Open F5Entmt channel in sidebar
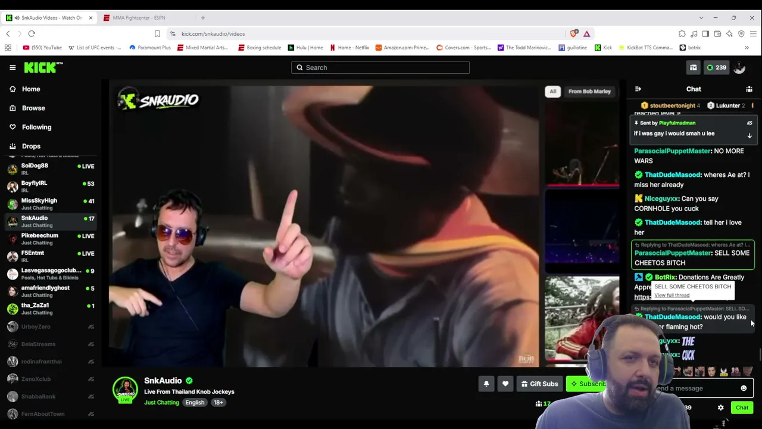 [50, 256]
